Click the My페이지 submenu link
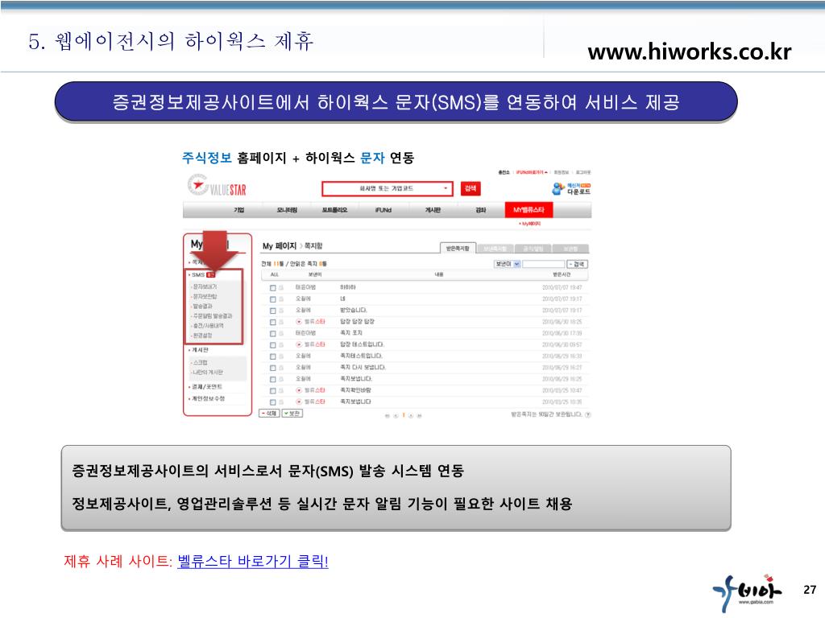The height and width of the screenshot is (618, 825). pos(530,224)
